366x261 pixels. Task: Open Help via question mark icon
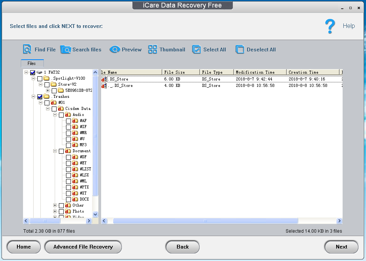click(x=330, y=26)
